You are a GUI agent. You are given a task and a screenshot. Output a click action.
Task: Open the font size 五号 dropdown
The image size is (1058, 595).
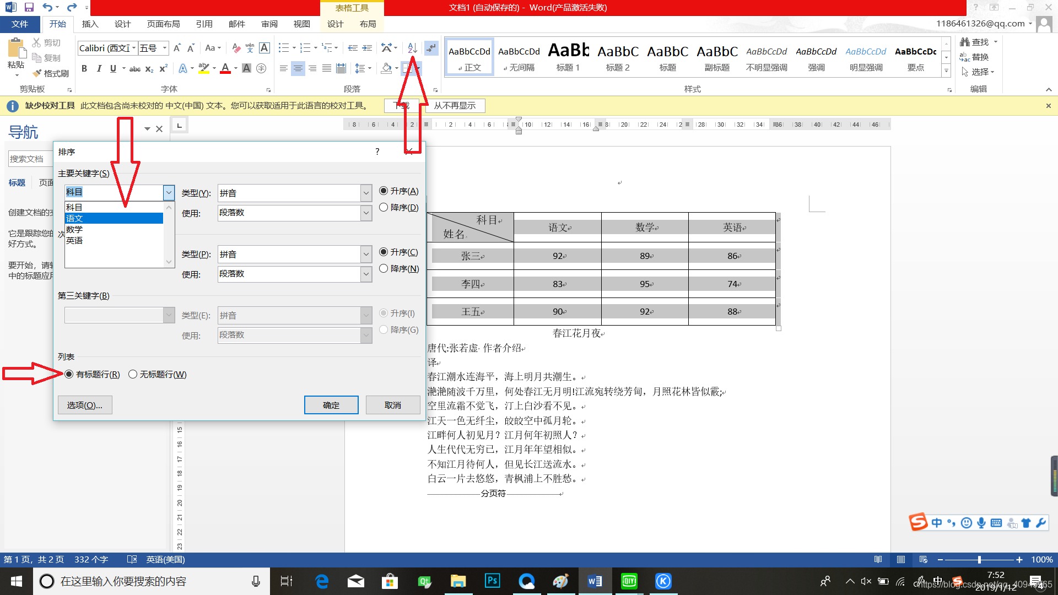164,48
